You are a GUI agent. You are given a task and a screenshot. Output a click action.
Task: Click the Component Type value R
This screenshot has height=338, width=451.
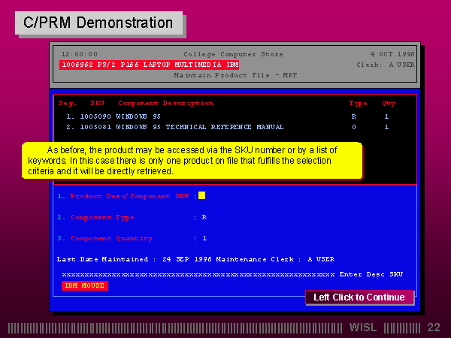pyautogui.click(x=204, y=217)
